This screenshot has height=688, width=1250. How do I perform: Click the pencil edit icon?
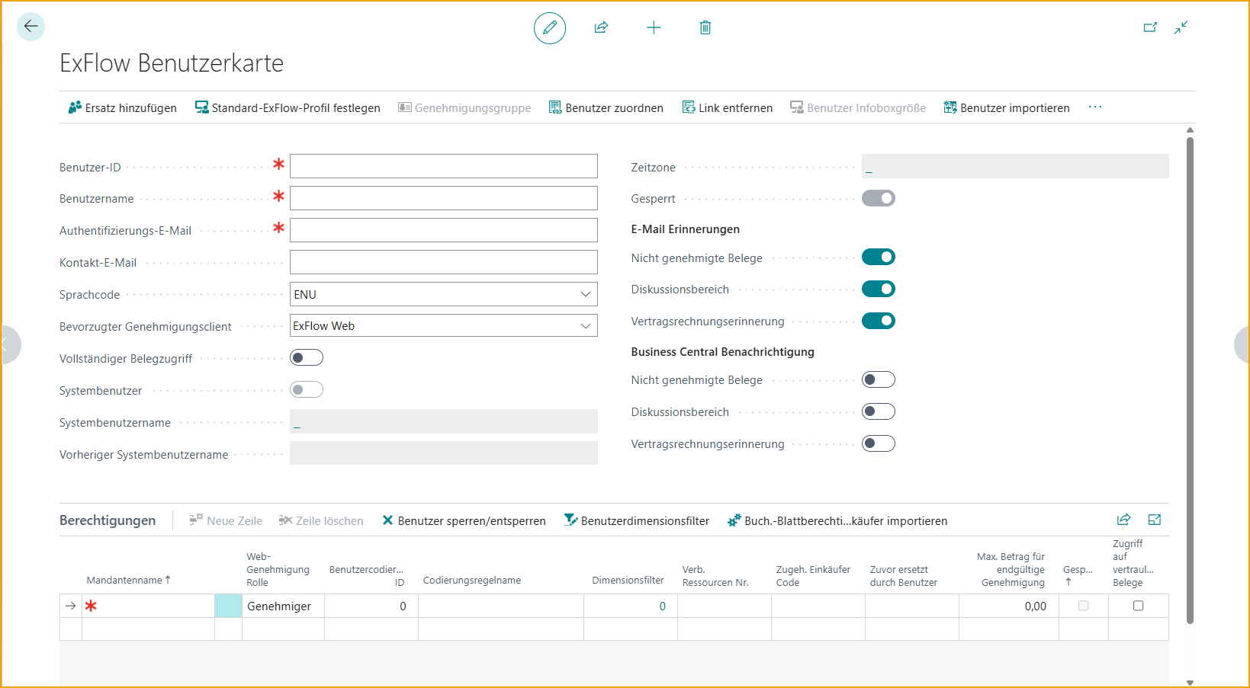550,28
